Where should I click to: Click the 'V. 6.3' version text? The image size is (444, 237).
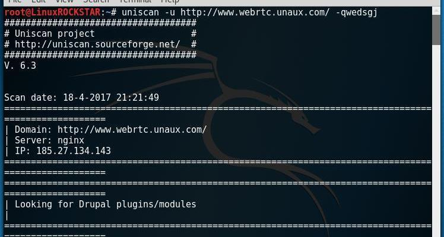click(20, 66)
